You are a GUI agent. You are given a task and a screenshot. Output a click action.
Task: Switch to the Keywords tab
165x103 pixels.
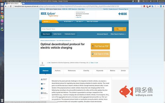pyautogui.click(x=100, y=71)
